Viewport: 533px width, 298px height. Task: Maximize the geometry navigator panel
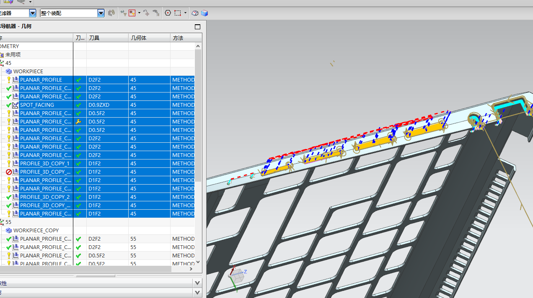tap(198, 27)
